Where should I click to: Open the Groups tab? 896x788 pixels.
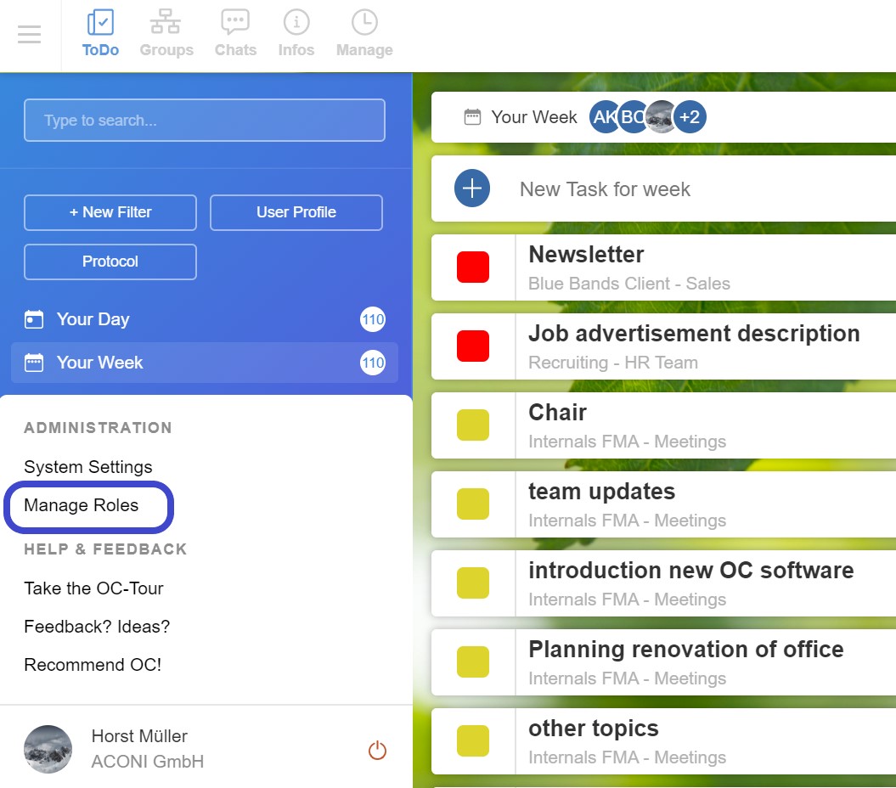tap(166, 34)
